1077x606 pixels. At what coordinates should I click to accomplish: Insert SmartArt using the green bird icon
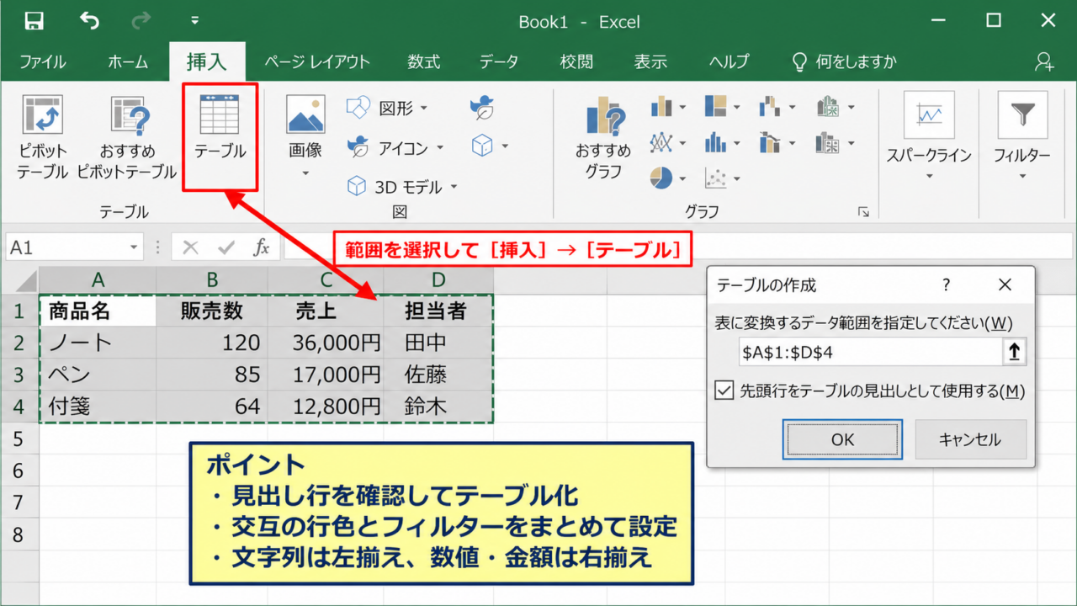(x=482, y=107)
